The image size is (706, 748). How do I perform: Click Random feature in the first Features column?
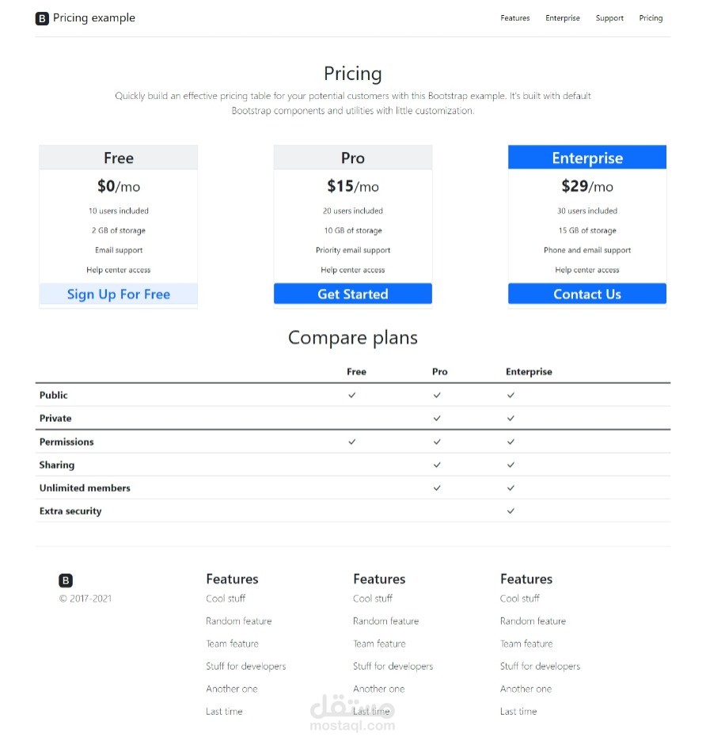(238, 621)
